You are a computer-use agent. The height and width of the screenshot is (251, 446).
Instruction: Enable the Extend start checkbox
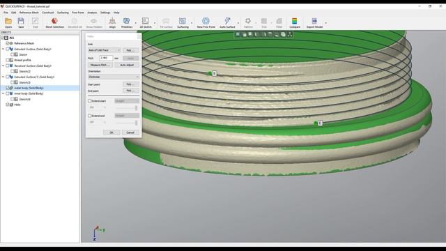pos(90,101)
